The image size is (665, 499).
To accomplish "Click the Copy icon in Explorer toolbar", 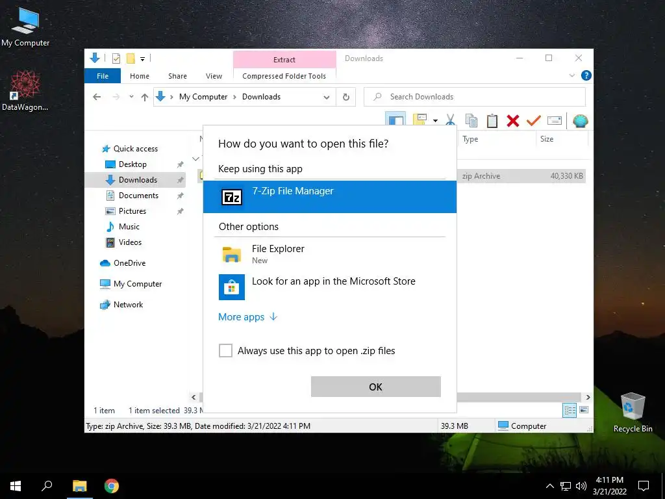I will click(x=471, y=121).
